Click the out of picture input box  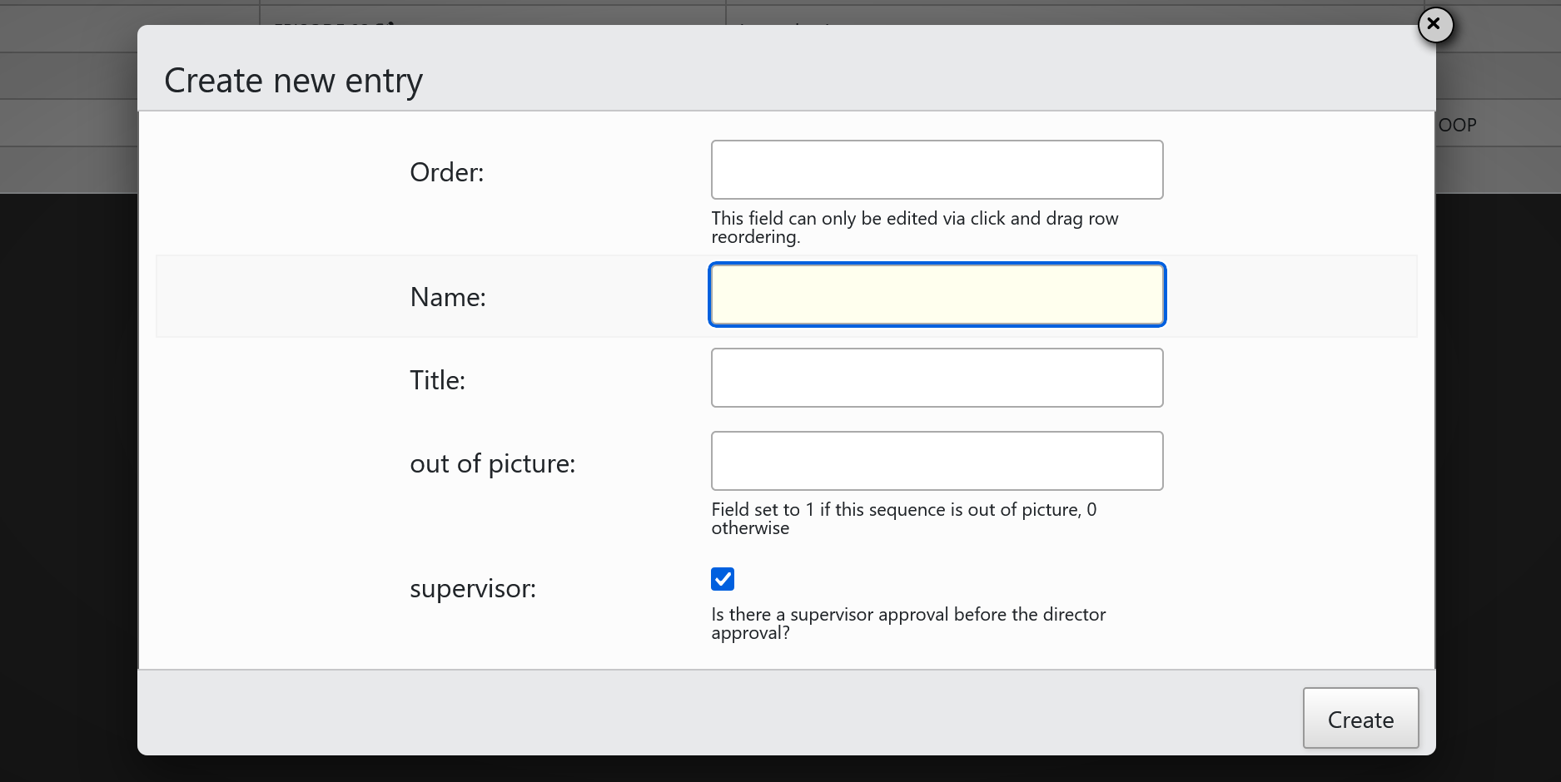click(937, 461)
